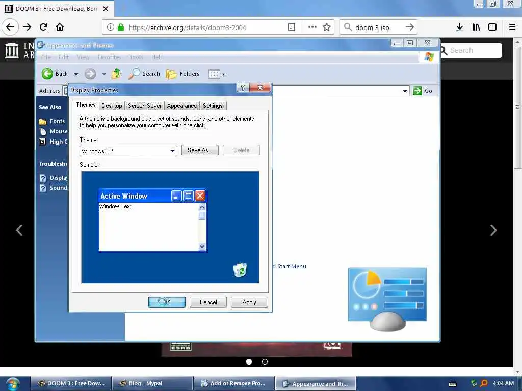Select the first carousel dot
The height and width of the screenshot is (391, 522).
click(249, 362)
